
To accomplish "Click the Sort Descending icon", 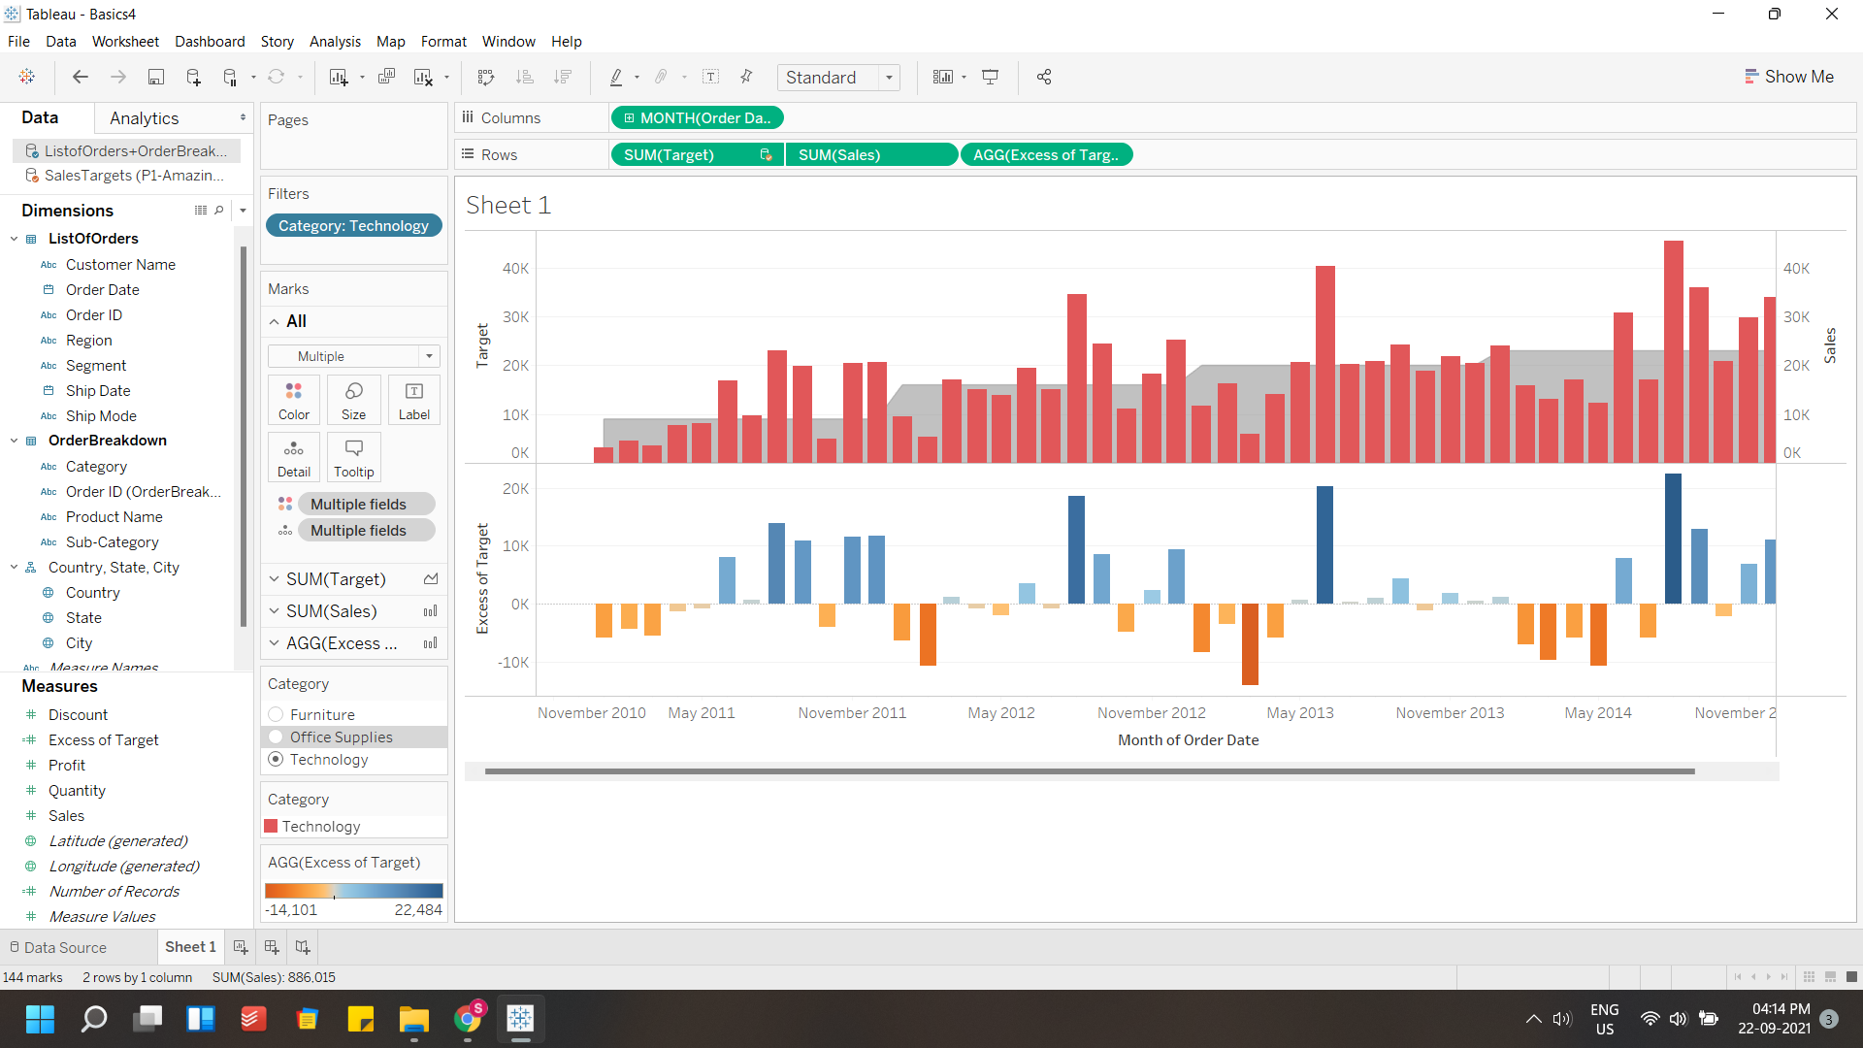I will pyautogui.click(x=563, y=77).
